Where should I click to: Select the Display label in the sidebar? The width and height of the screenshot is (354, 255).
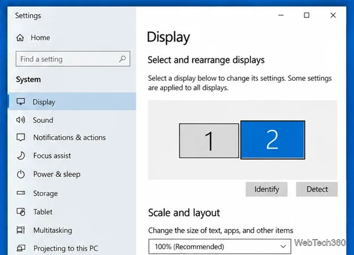44,102
